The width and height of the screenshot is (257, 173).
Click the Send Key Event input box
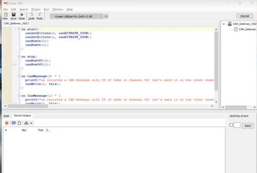pyautogui.click(x=237, y=125)
